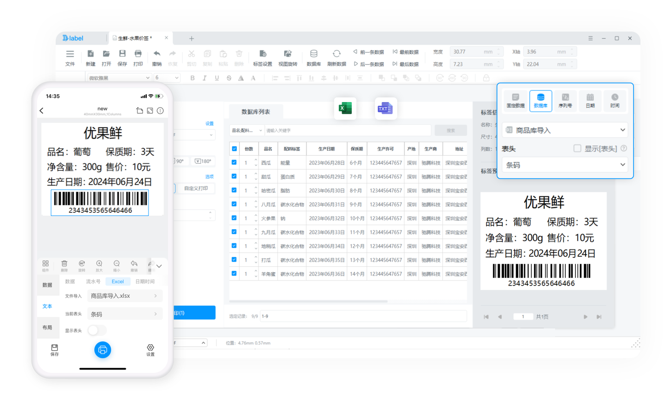
Task: Uncheck the 甜瓜 row checkbox
Action: pyautogui.click(x=234, y=176)
